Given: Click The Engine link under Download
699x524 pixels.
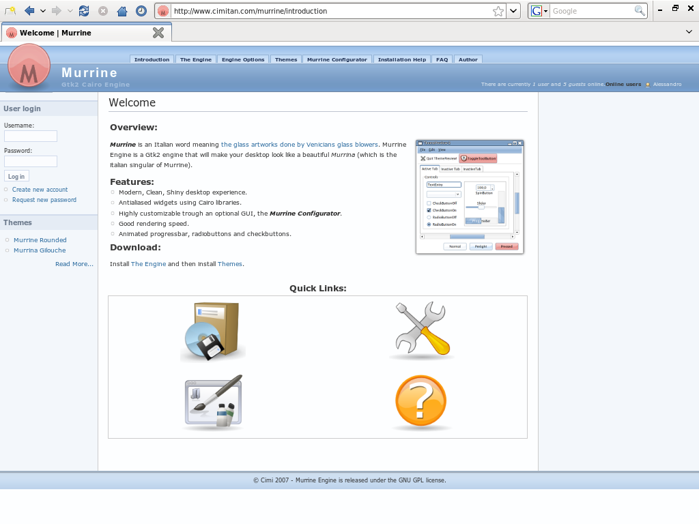Looking at the screenshot, I should point(148,264).
